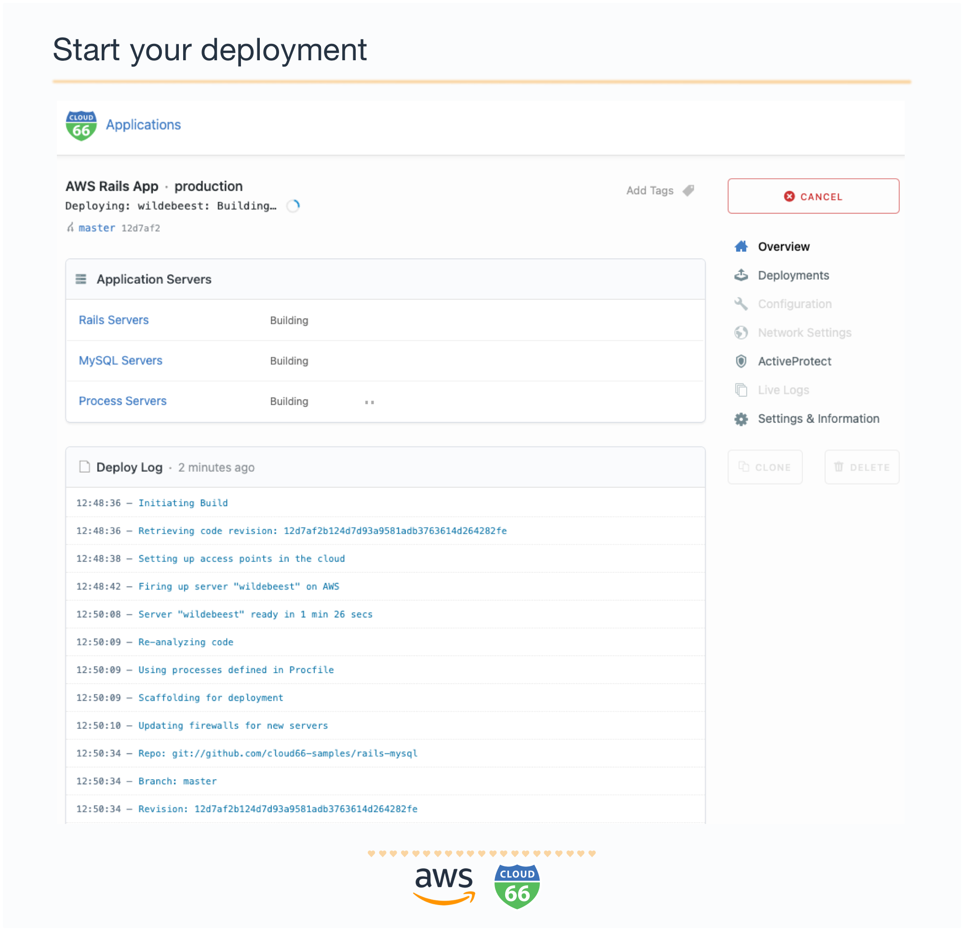Open Live Logs
Screen dimensions: 964x931
[783, 390]
